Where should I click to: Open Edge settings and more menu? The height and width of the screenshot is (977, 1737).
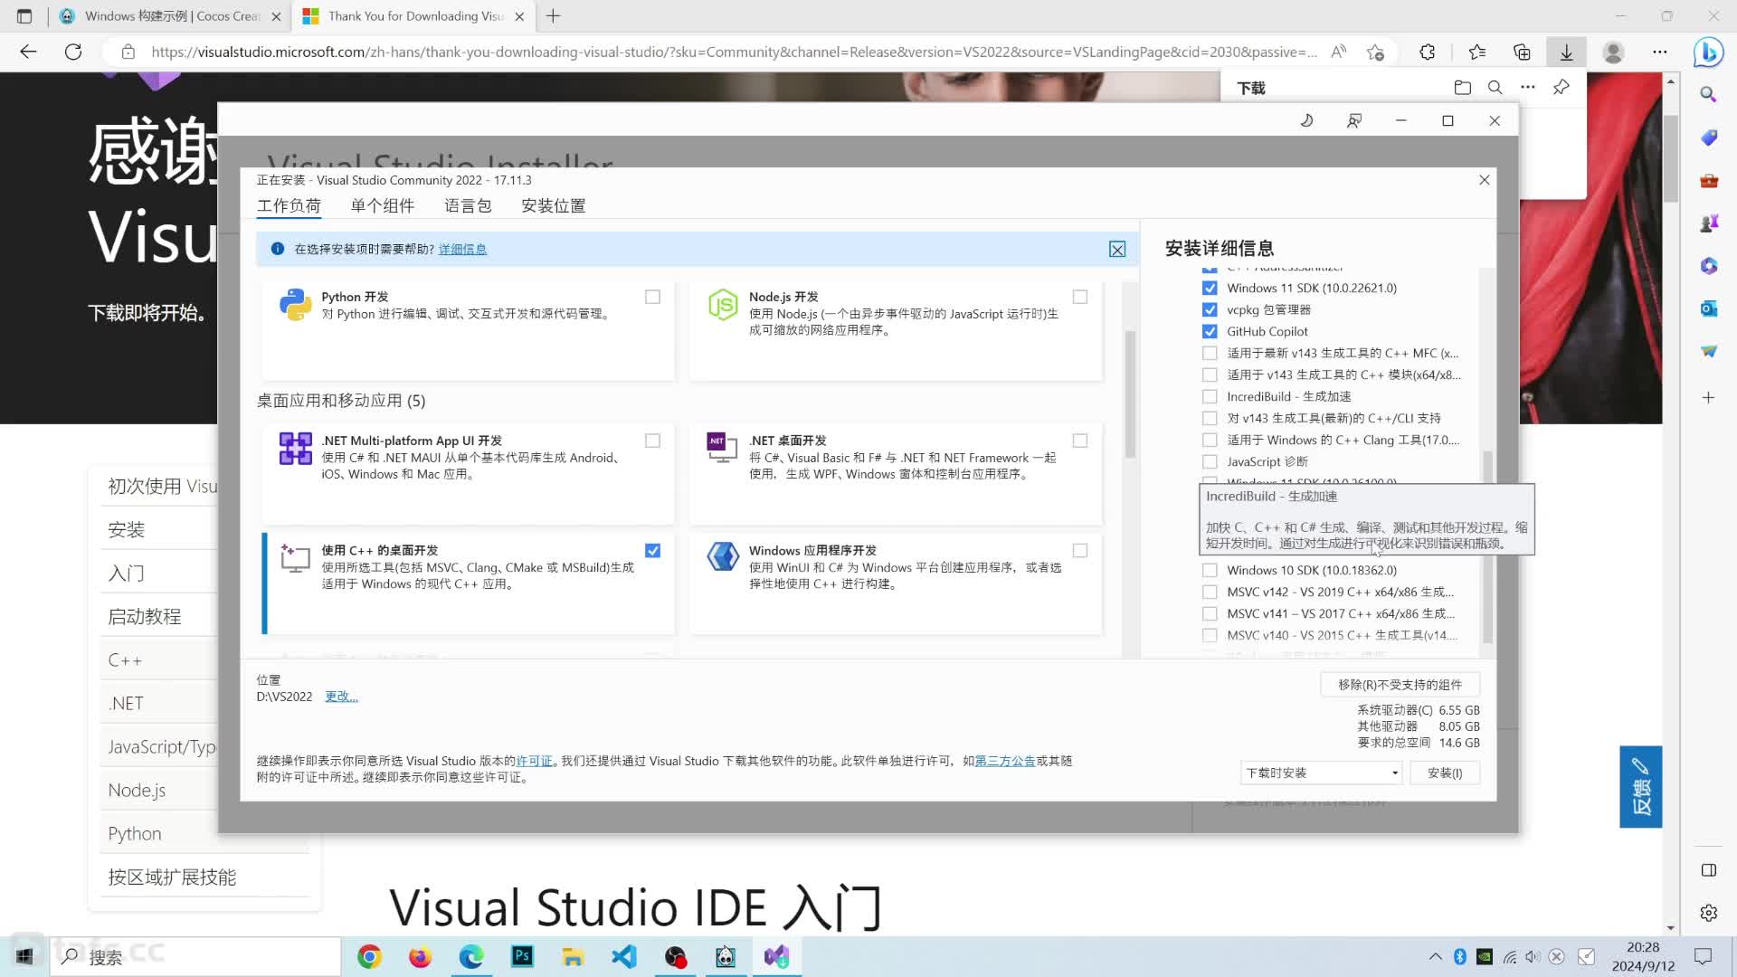tap(1659, 52)
